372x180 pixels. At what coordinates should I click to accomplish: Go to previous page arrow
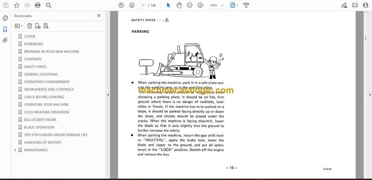coord(121,5)
